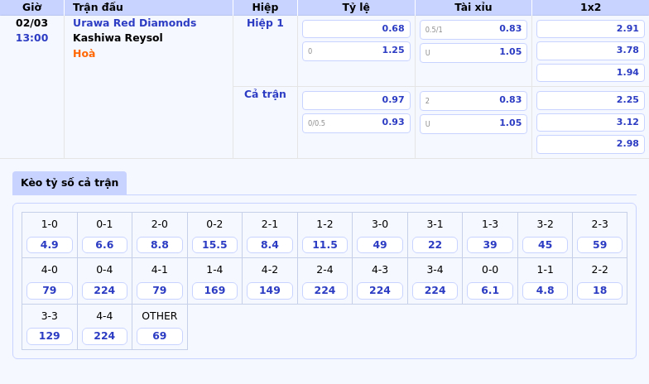Click the Kashiwa Reysol team name
This screenshot has height=384, width=649.
coord(118,38)
